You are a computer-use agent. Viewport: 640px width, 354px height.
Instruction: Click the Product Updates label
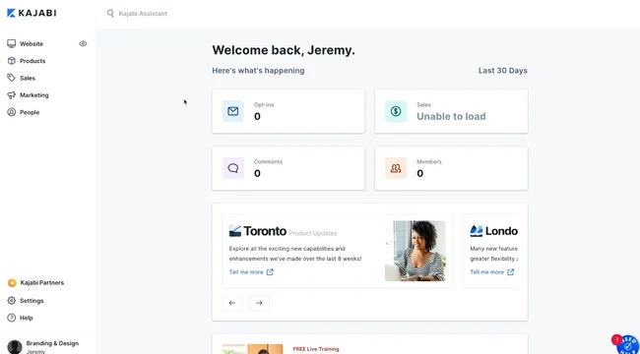[x=313, y=234]
